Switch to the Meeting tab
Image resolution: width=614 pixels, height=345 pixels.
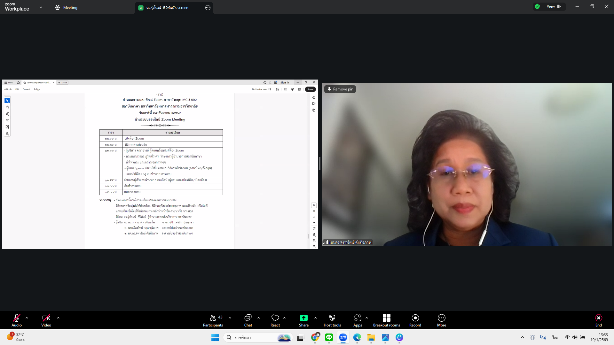66,8
